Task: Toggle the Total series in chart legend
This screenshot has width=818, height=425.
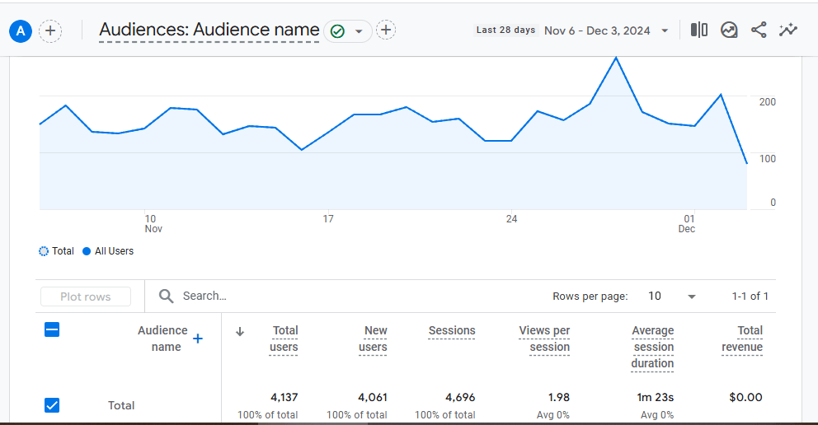Action: click(x=44, y=251)
